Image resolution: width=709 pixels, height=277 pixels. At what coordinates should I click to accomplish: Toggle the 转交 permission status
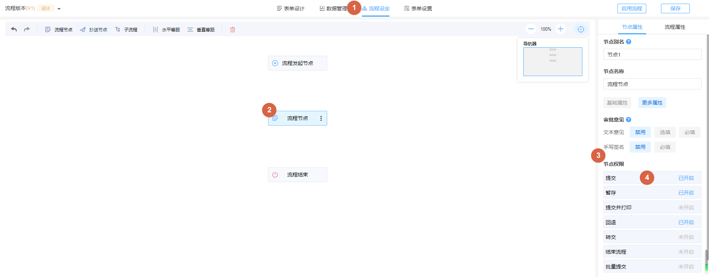[x=686, y=237]
